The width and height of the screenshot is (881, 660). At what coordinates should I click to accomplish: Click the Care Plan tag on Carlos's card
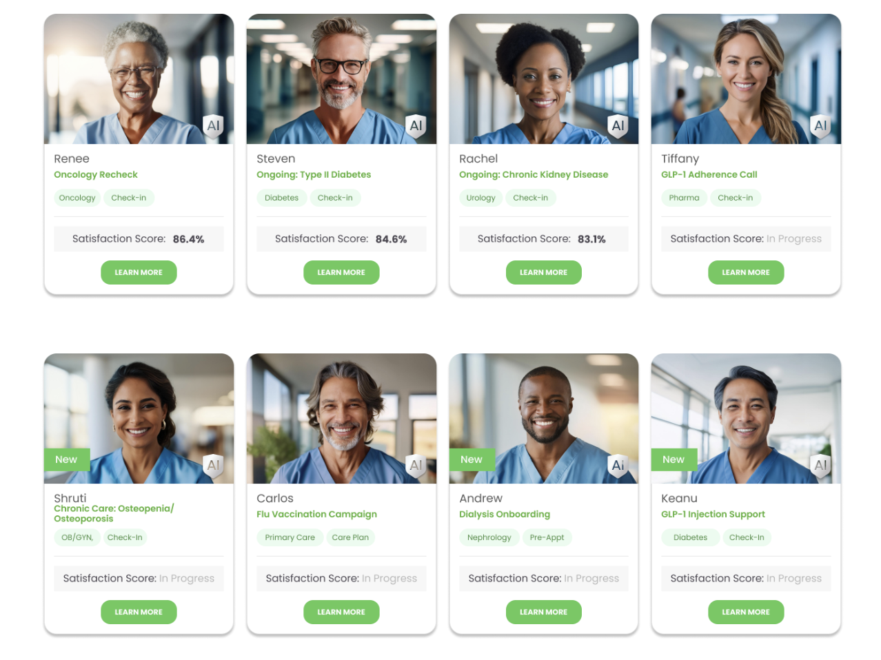pyautogui.click(x=350, y=537)
